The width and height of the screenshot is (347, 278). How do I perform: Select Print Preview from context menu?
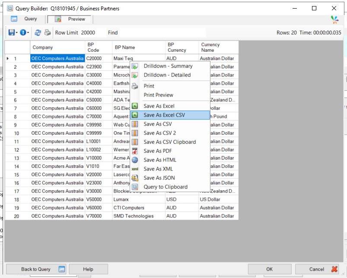point(170,95)
